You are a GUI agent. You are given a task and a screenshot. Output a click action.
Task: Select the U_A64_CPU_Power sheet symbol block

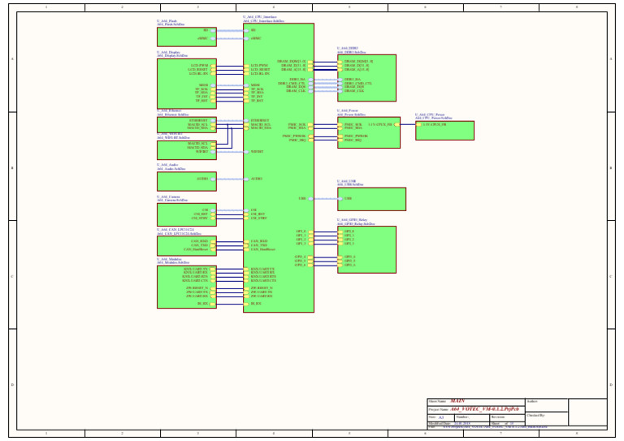(x=444, y=131)
